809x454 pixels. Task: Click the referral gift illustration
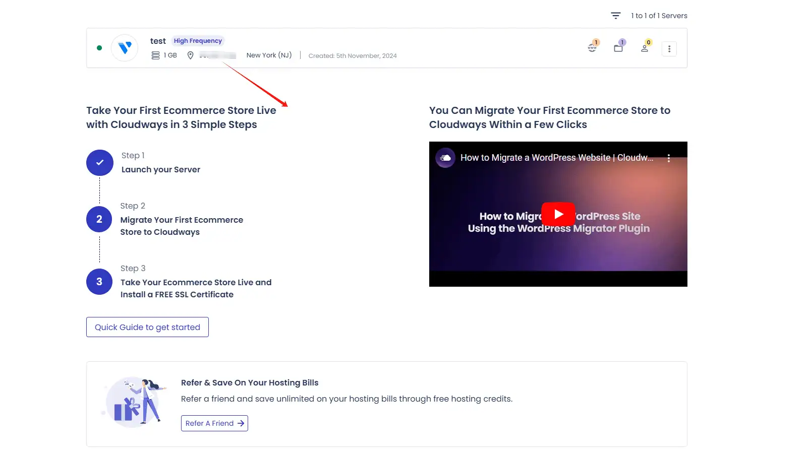134,403
